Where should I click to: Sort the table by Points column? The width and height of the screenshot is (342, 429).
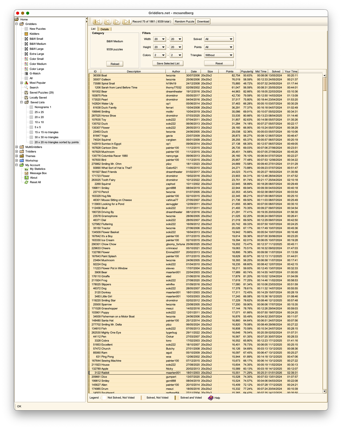tap(229, 71)
